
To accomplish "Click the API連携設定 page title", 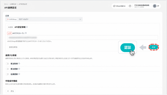I will click(10, 8).
